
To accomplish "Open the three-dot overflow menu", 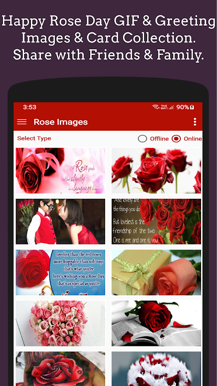I will (x=195, y=122).
